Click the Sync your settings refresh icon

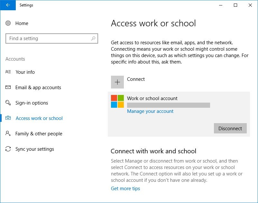(x=8, y=149)
